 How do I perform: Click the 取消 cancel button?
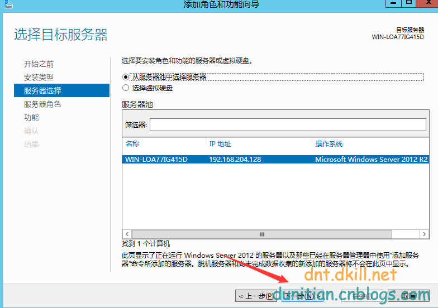point(408,296)
